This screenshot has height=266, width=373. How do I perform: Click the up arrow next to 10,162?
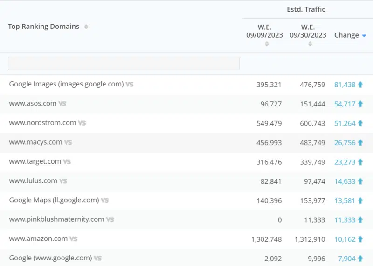(360, 239)
